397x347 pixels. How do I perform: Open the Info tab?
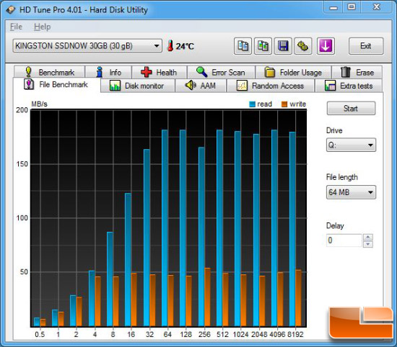pyautogui.click(x=108, y=72)
